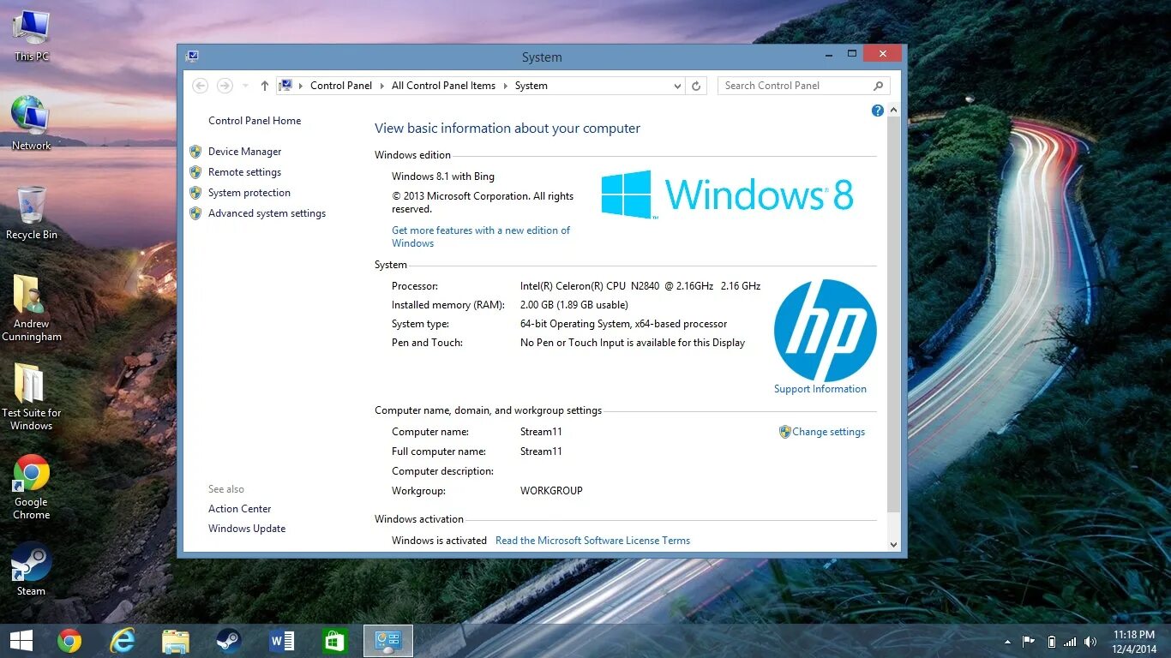This screenshot has width=1171, height=658.
Task: Click System breadcrumb segment
Action: pos(531,86)
